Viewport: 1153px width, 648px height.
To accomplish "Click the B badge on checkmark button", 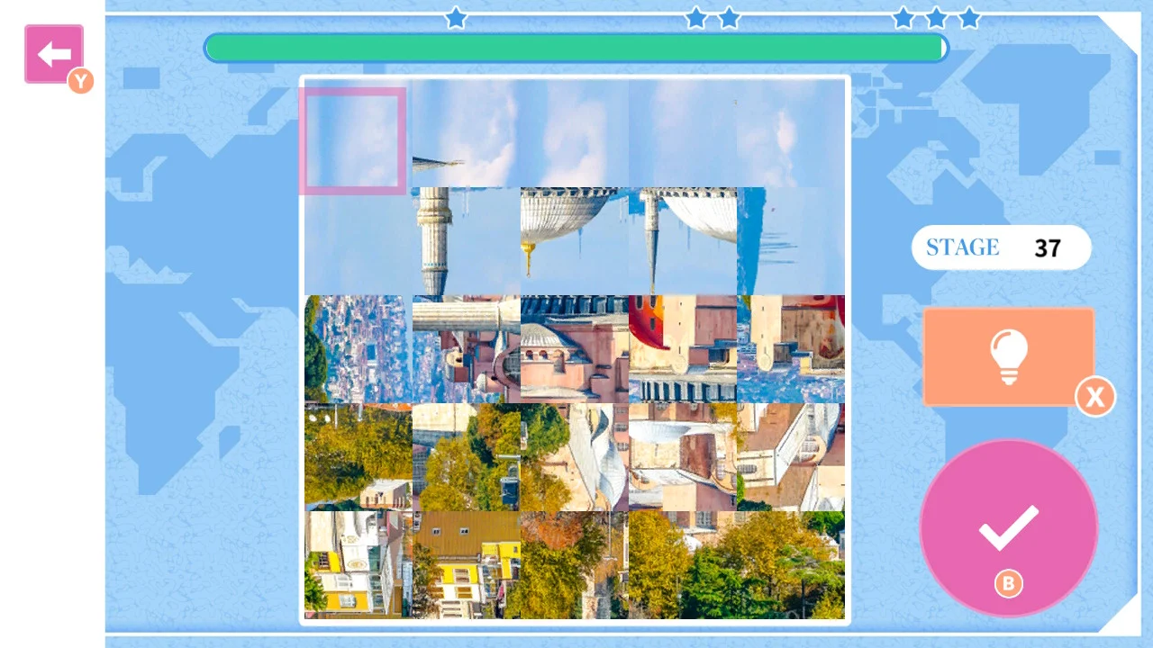I will pos(1008,584).
